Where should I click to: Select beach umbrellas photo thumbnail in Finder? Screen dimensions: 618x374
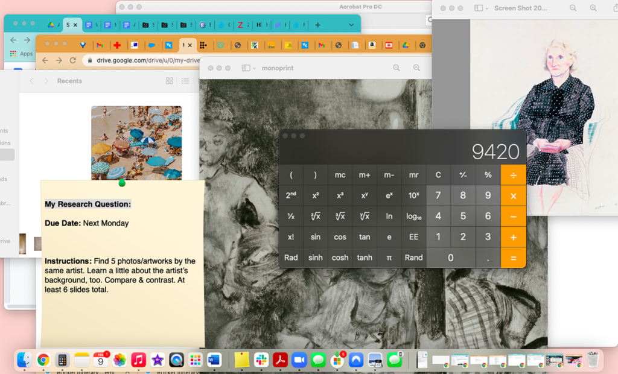point(136,143)
